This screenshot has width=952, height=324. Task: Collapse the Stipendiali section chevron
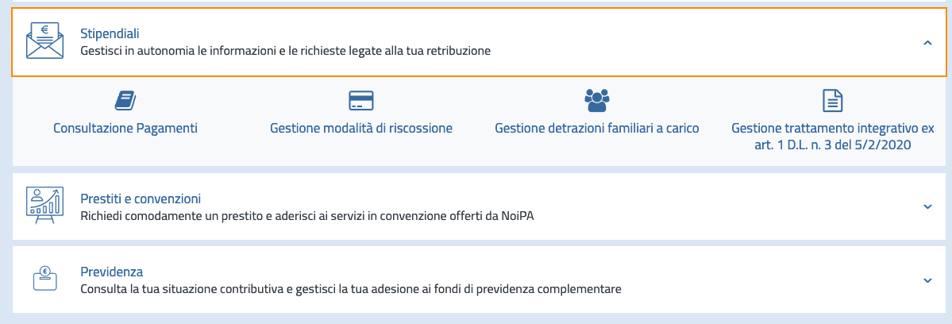pyautogui.click(x=927, y=43)
